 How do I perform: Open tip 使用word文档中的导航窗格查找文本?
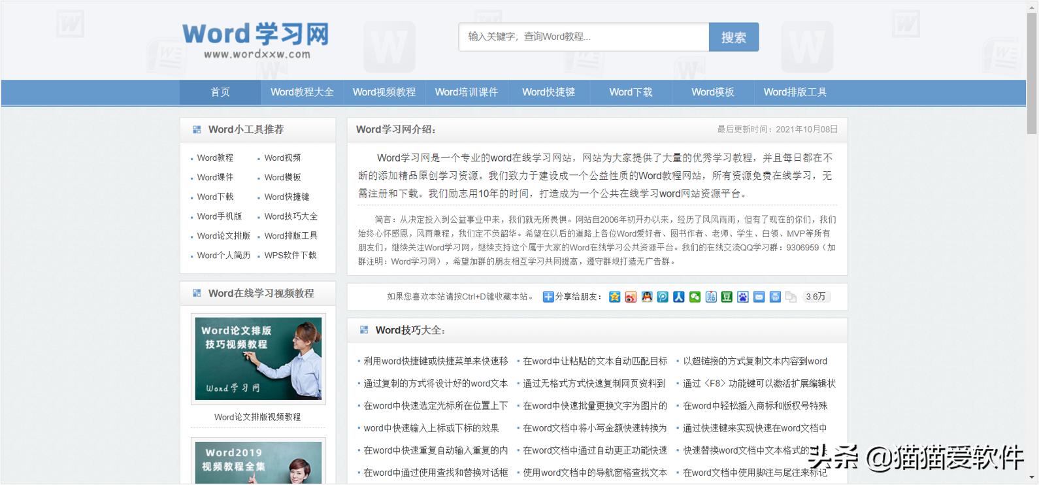[x=595, y=473]
